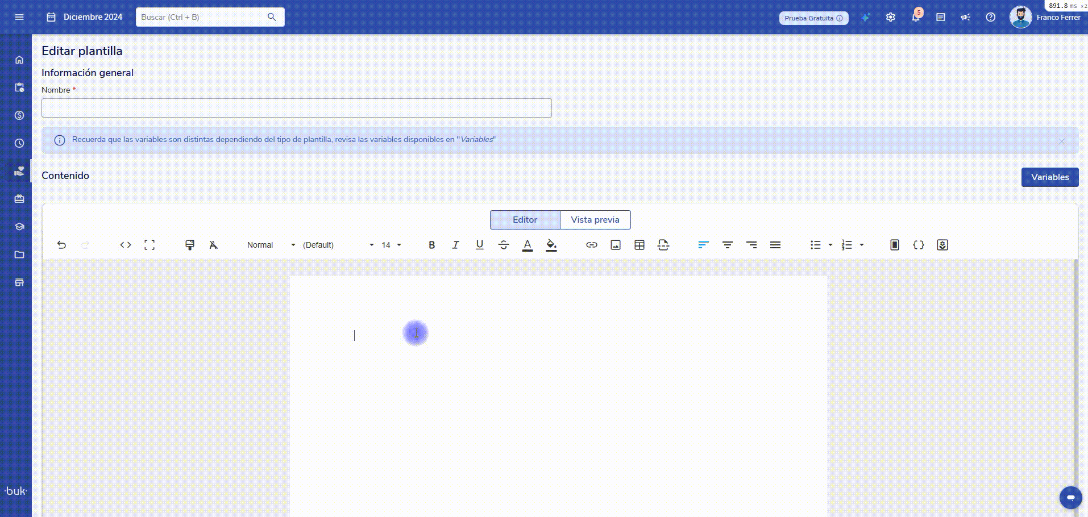The height and width of the screenshot is (517, 1088).
Task: Click the Nombre input field
Action: point(296,108)
